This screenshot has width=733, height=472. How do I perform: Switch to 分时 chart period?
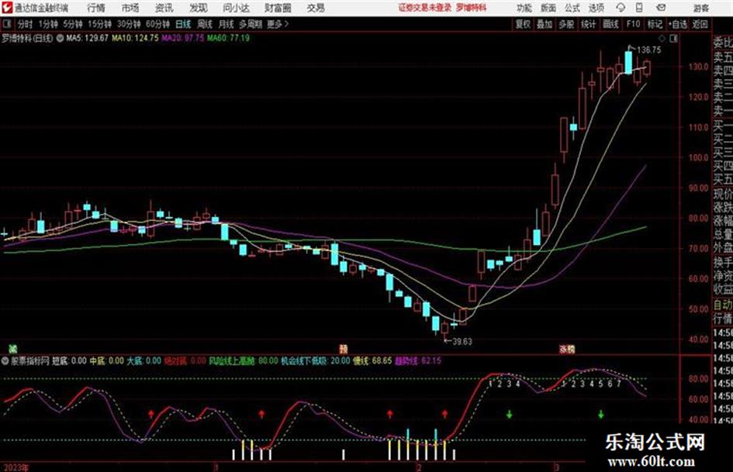click(x=26, y=24)
